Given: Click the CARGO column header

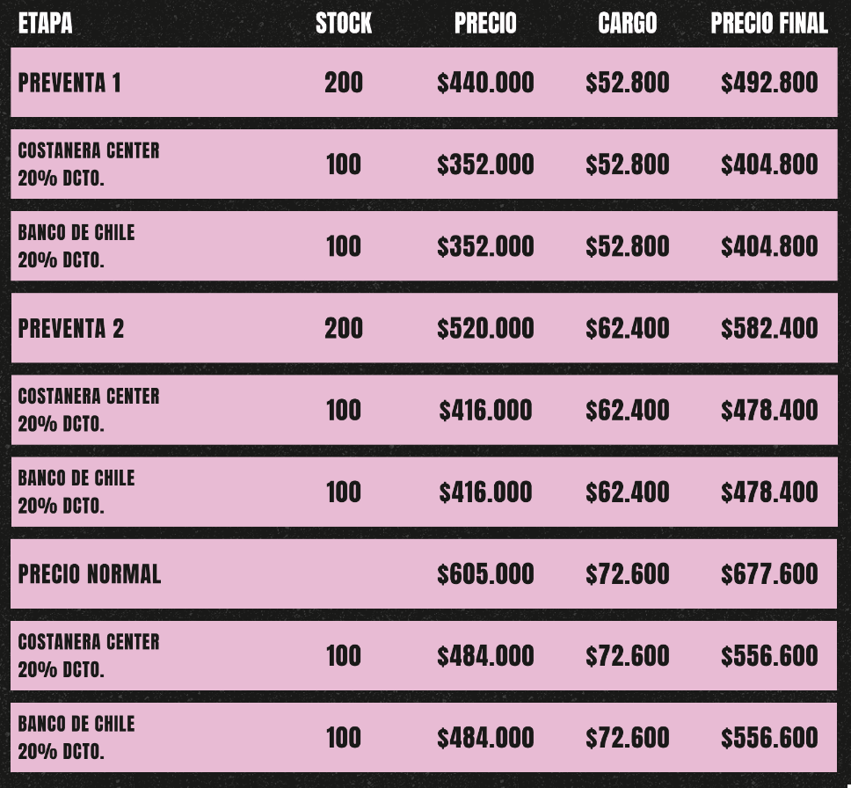Looking at the screenshot, I should [x=627, y=24].
